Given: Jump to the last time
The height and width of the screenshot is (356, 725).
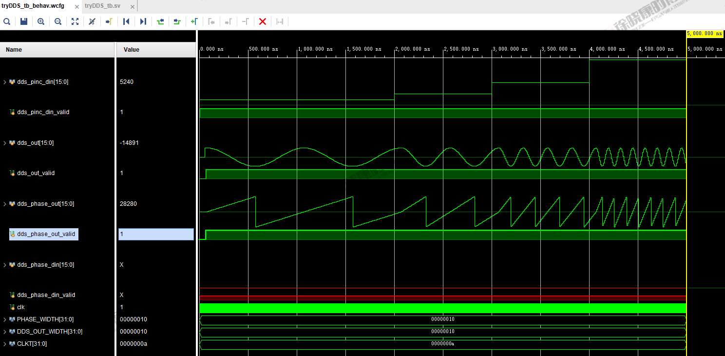Looking at the screenshot, I should pos(143,21).
